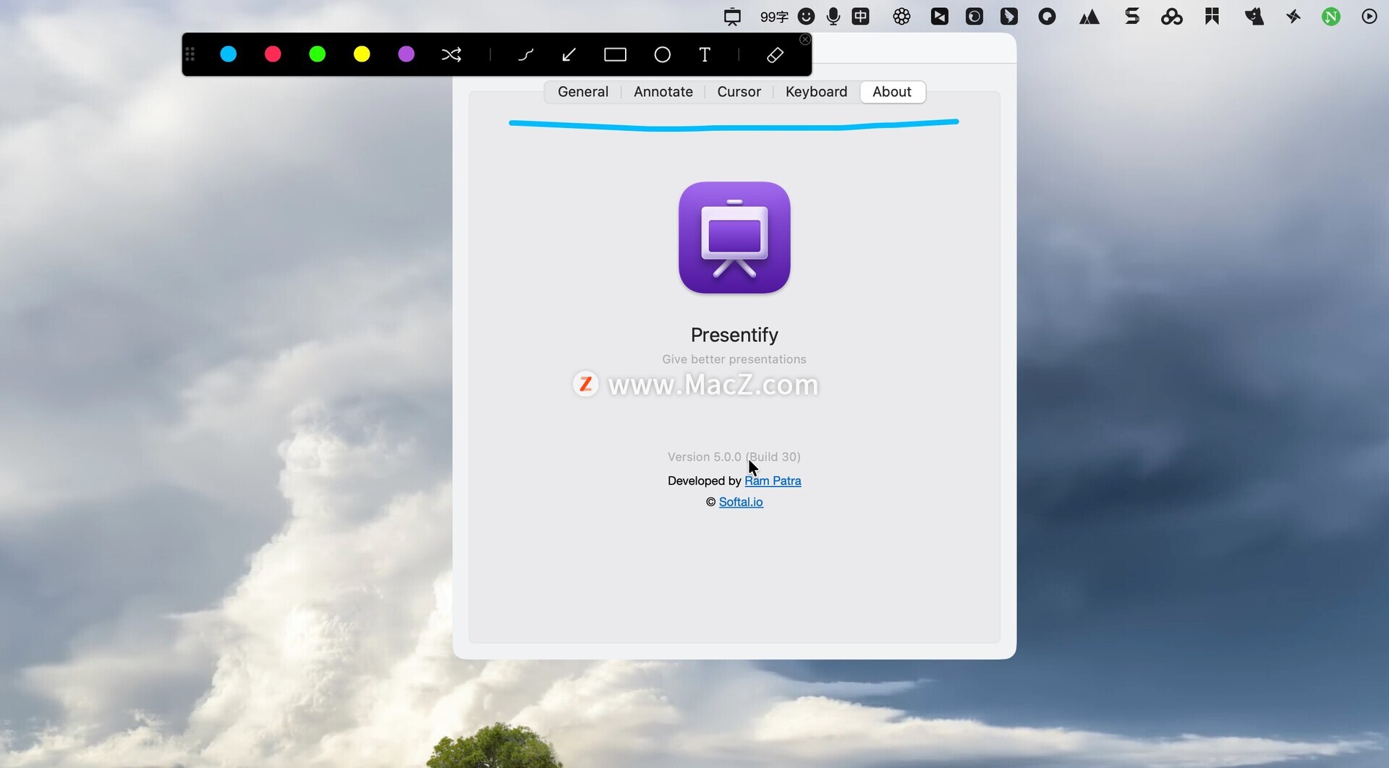This screenshot has height=768, width=1389.
Task: Grab the toolbar drag handle dots
Action: [190, 54]
